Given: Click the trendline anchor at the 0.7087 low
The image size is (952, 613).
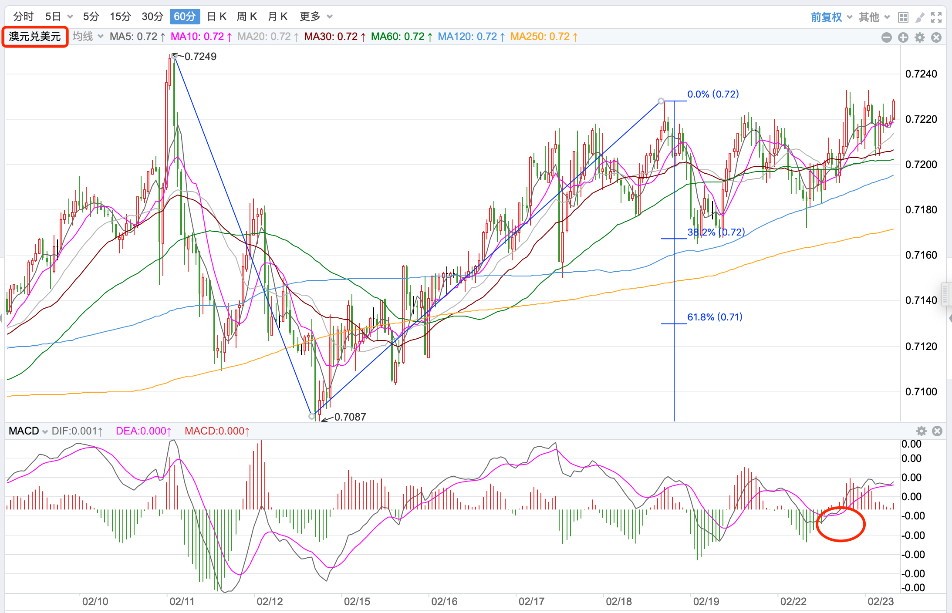Looking at the screenshot, I should pyautogui.click(x=312, y=416).
